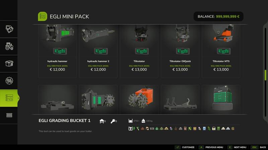The height and width of the screenshot is (150, 268).
Task: Open the stacked lines menu icon
Action: coord(9,115)
